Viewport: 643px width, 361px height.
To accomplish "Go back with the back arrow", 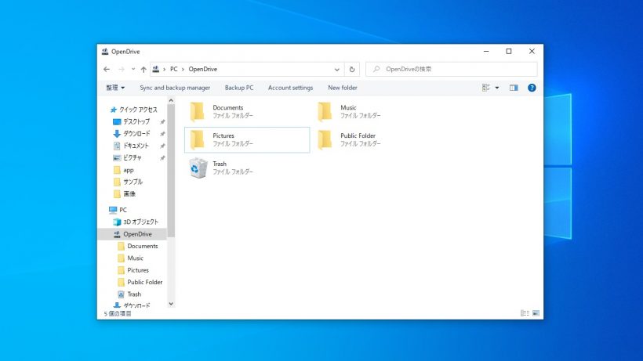I will coord(107,69).
